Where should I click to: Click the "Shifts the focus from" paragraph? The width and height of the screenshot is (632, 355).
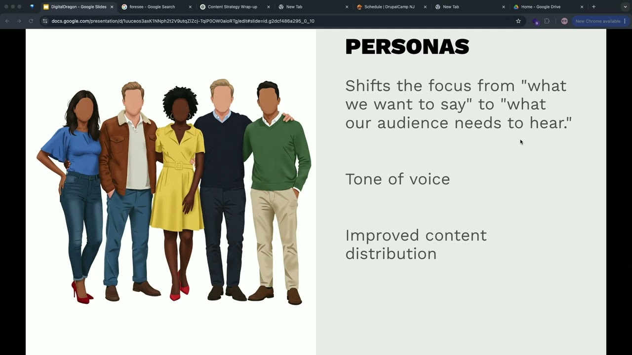(x=458, y=104)
